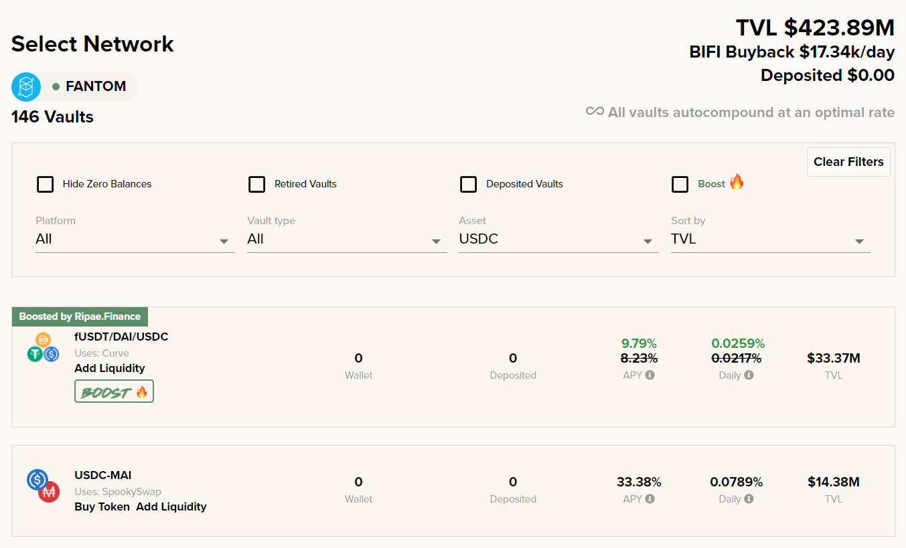The height and width of the screenshot is (548, 906).
Task: Click the USDC-MAI token pair icon
Action: click(x=43, y=486)
